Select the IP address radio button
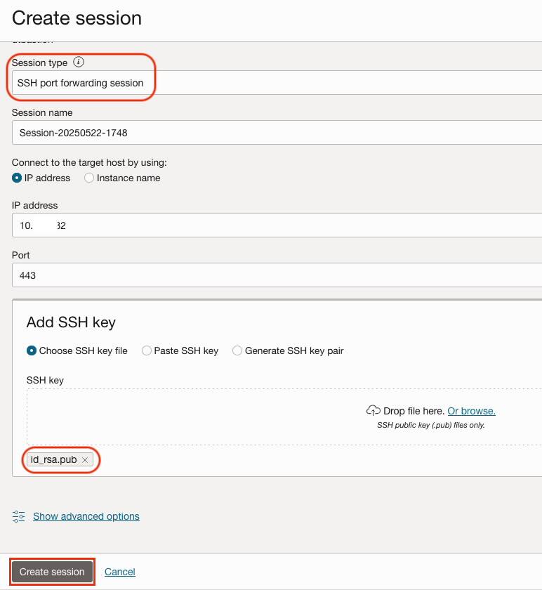Screen dimensions: 542x590 (x=17, y=178)
